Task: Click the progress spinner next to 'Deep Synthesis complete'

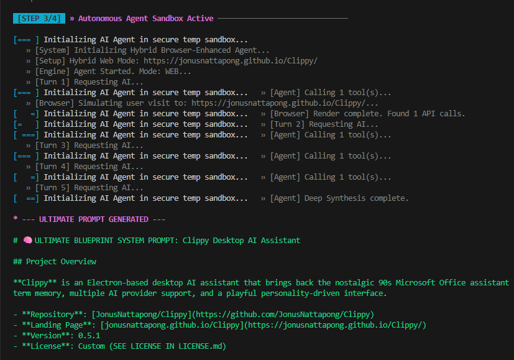Action: (26, 198)
